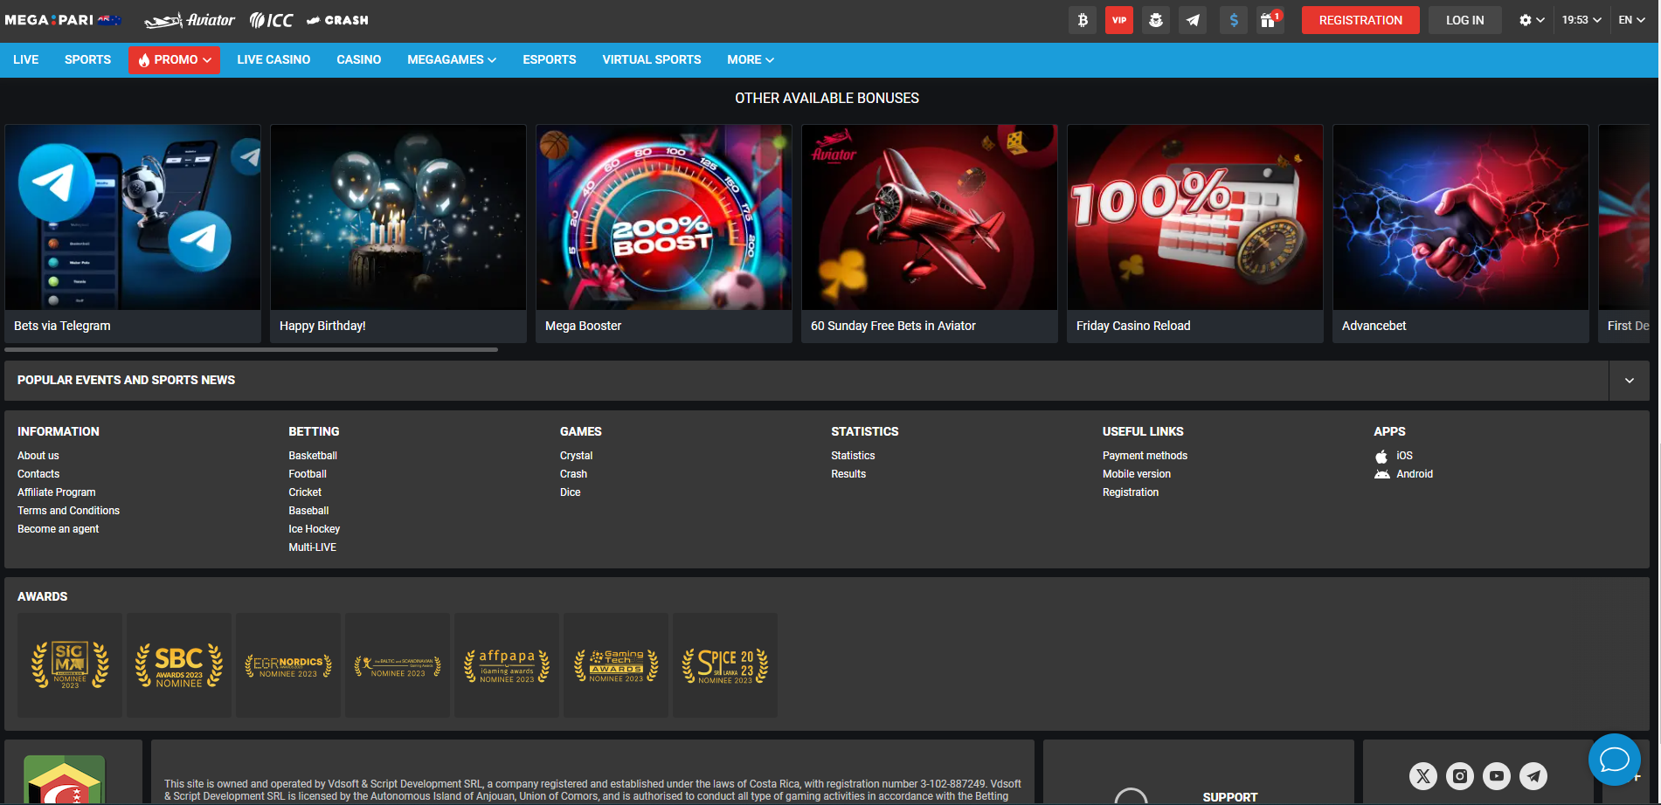Open the X social media icon
This screenshot has width=1661, height=805.
[1423, 775]
